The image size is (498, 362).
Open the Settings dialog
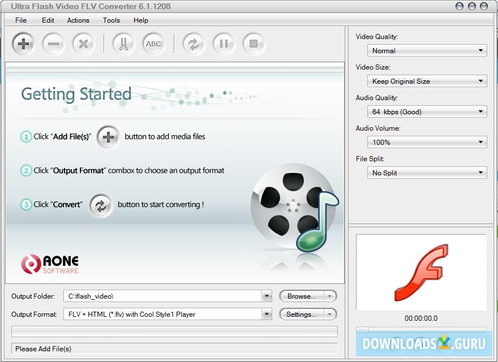tap(303, 314)
